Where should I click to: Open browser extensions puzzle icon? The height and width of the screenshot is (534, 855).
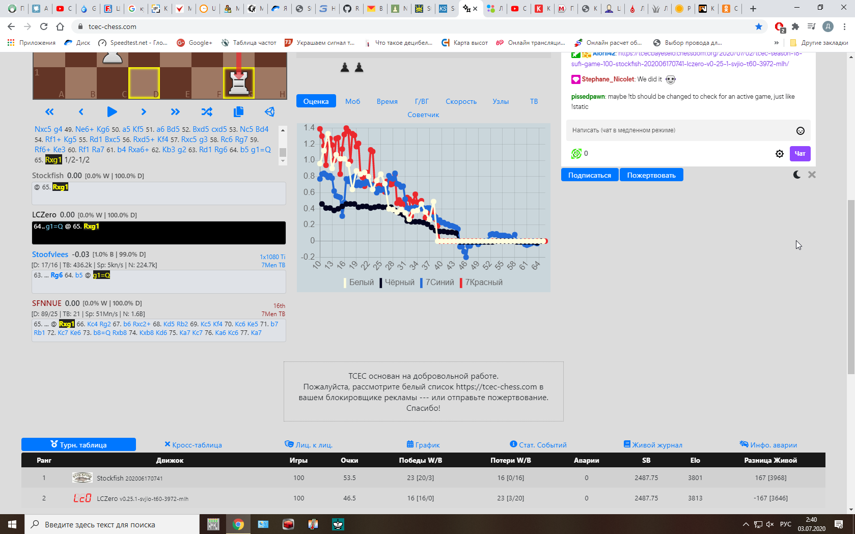point(795,26)
